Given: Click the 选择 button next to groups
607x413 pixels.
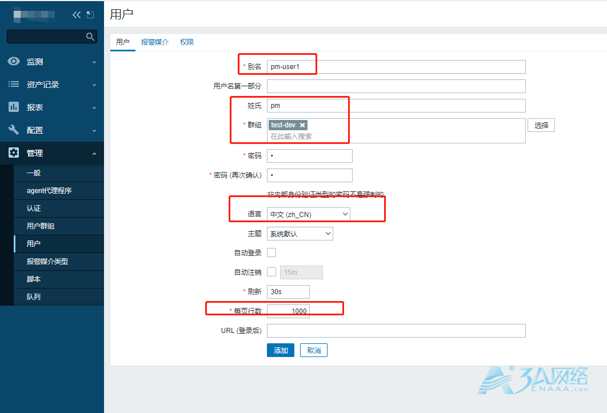Looking at the screenshot, I should (x=541, y=126).
